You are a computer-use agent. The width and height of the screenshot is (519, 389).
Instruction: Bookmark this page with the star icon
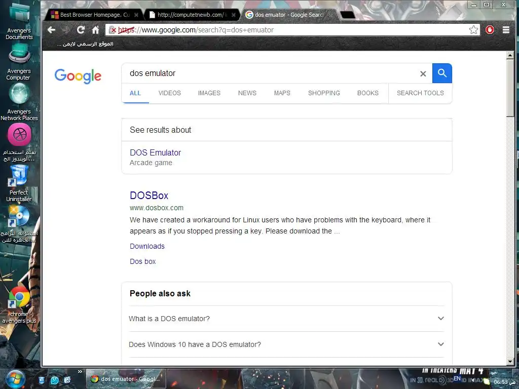pos(474,30)
